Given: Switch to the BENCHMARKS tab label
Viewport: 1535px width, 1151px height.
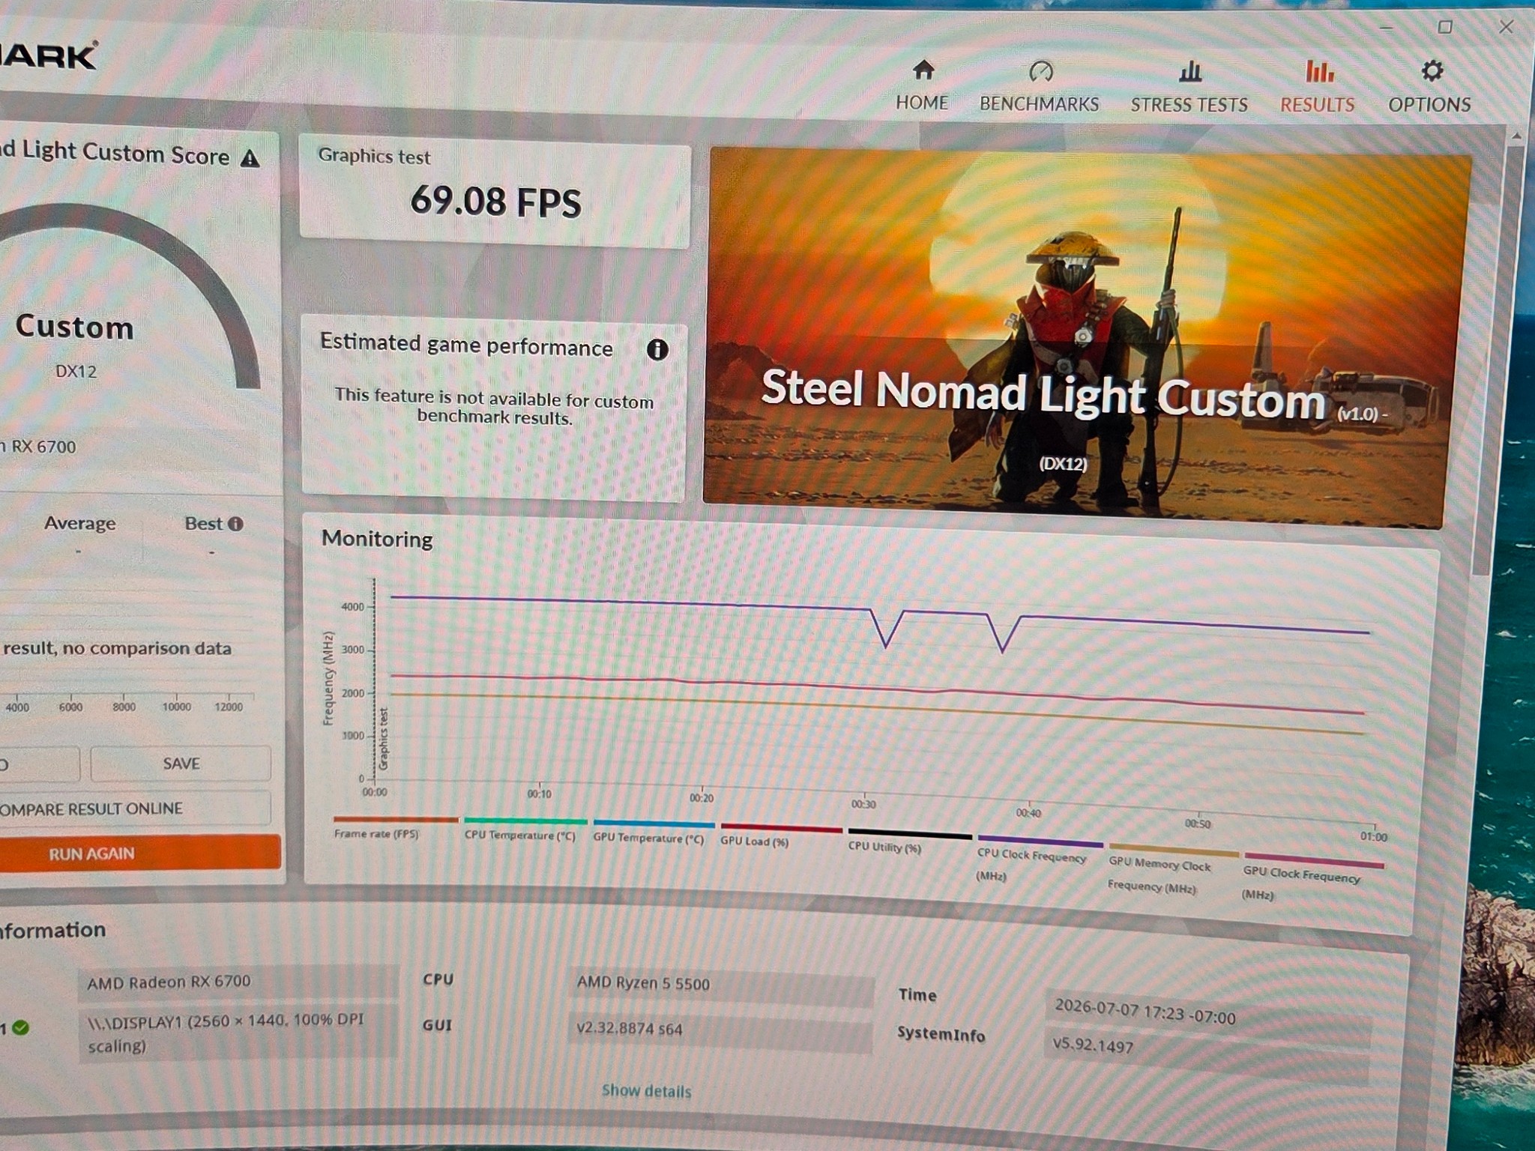Looking at the screenshot, I should tap(1040, 104).
